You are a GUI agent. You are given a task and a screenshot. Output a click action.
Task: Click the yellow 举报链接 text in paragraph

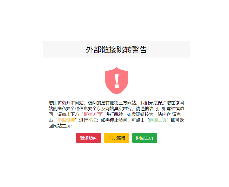tap(66, 120)
